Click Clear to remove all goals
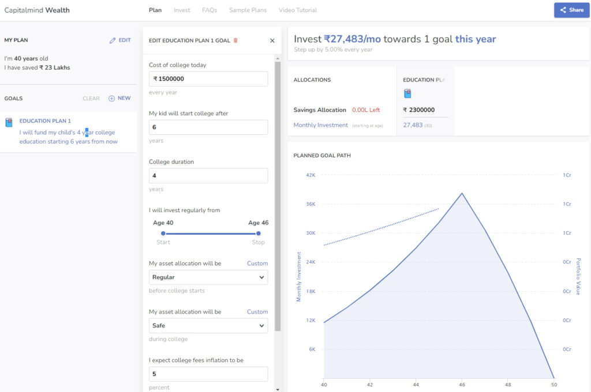Screen dimensions: 591x392 click(x=91, y=99)
